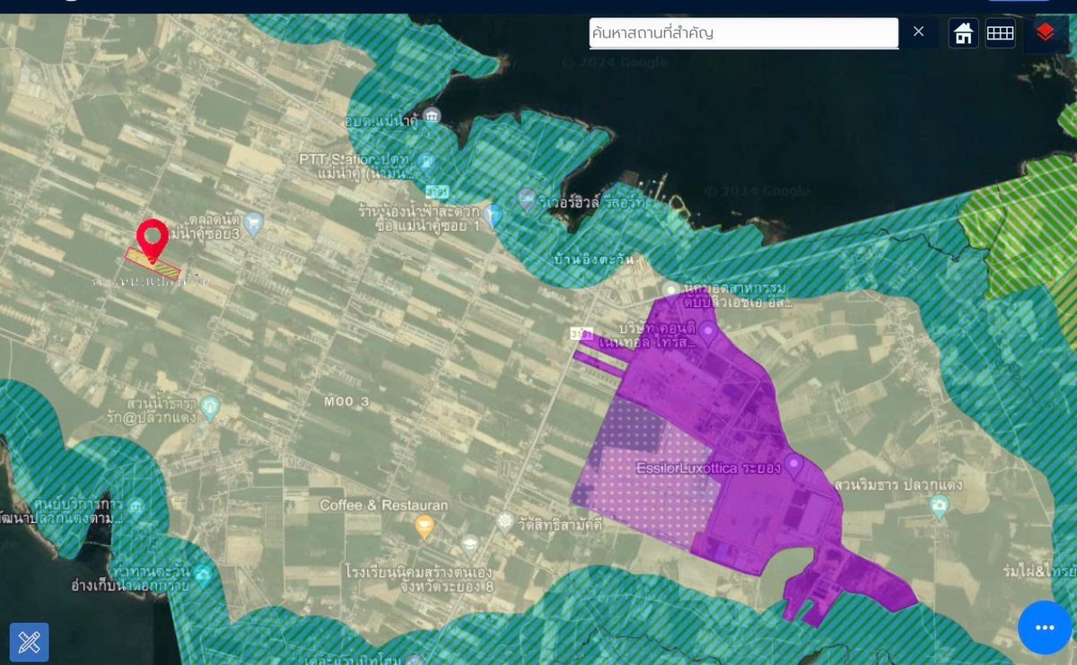Select the Coffee & Restaurant marker
This screenshot has width=1077, height=665.
tap(425, 527)
